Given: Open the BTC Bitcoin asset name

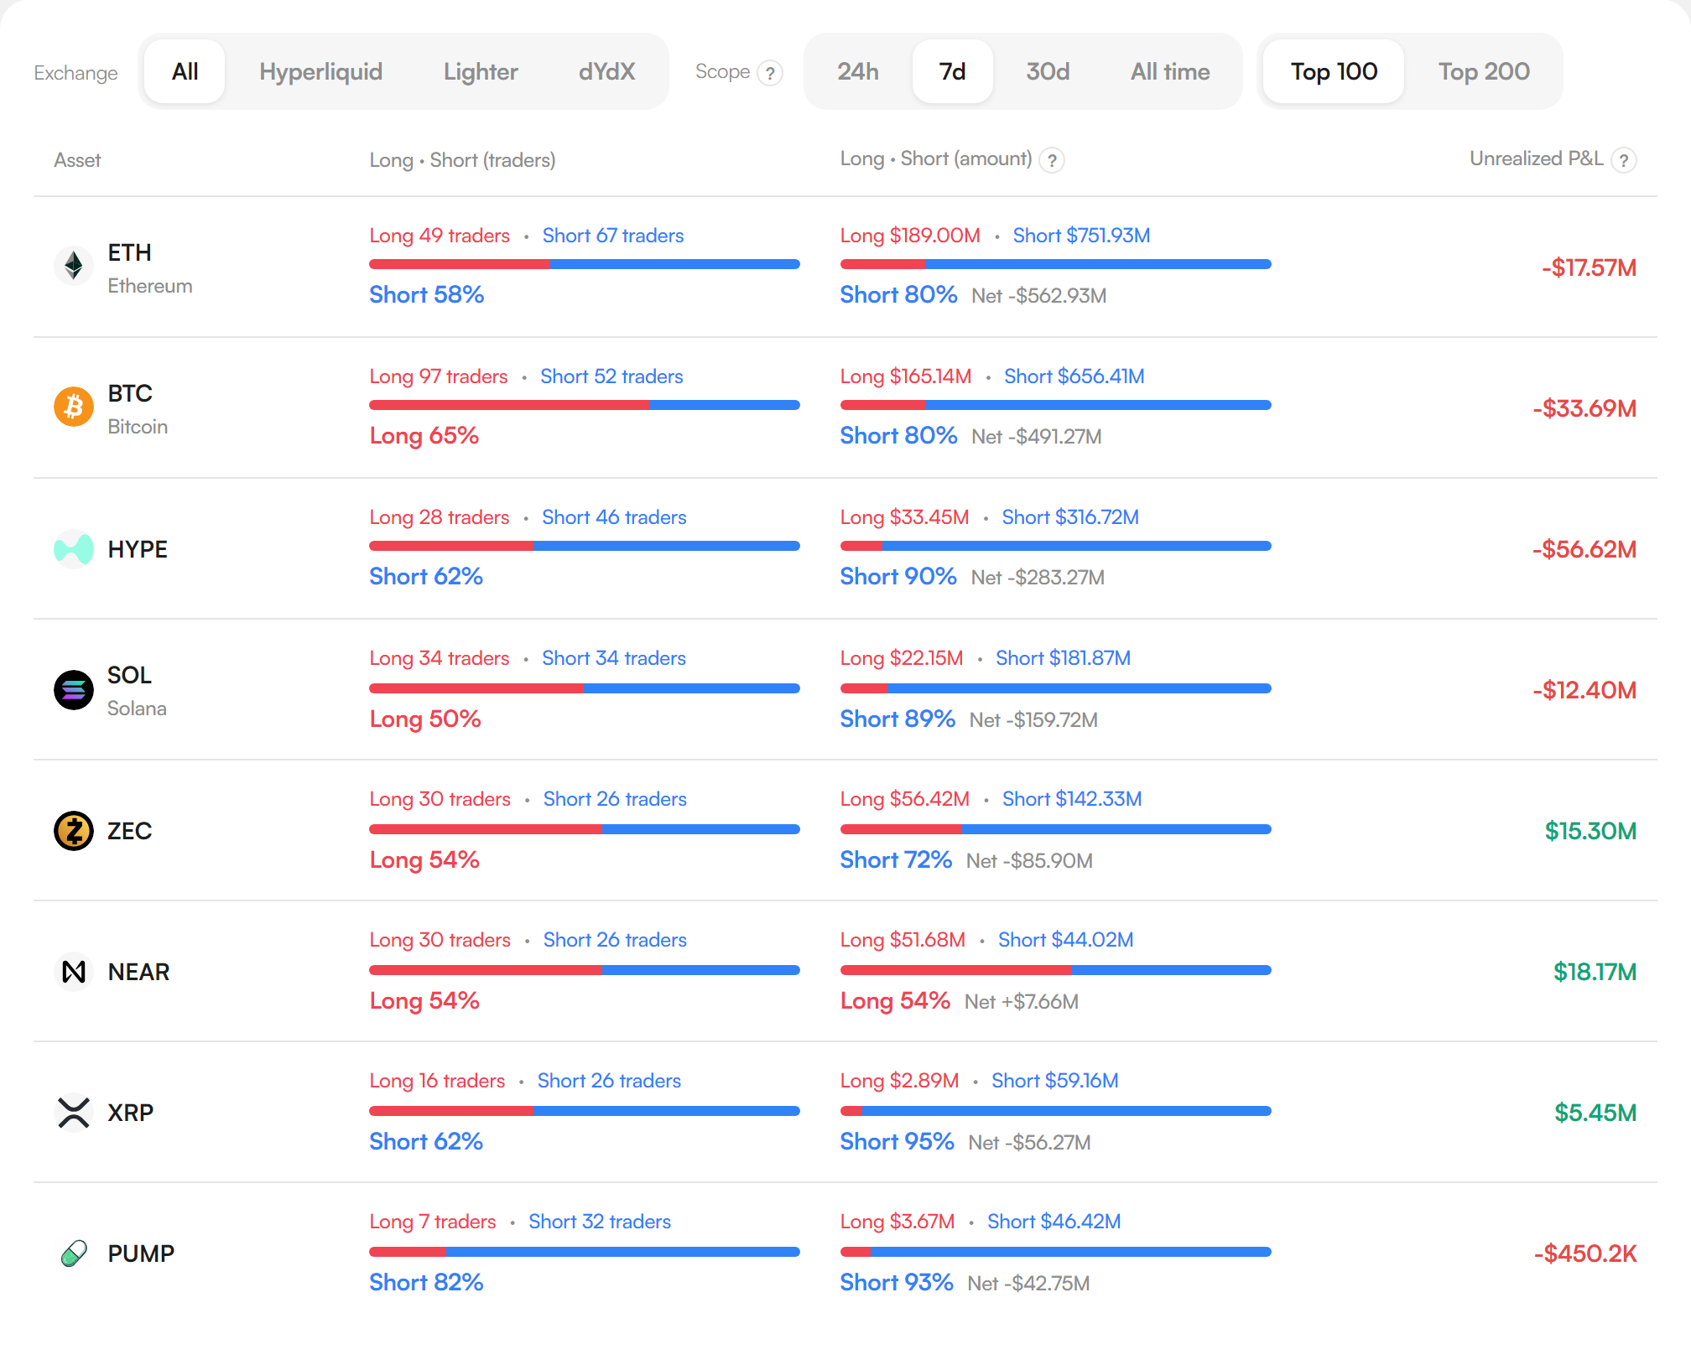Looking at the screenshot, I should [138, 409].
